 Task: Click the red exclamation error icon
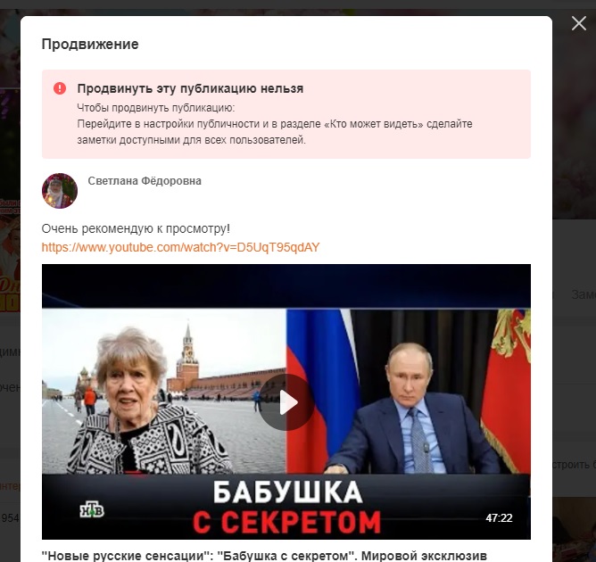60,88
